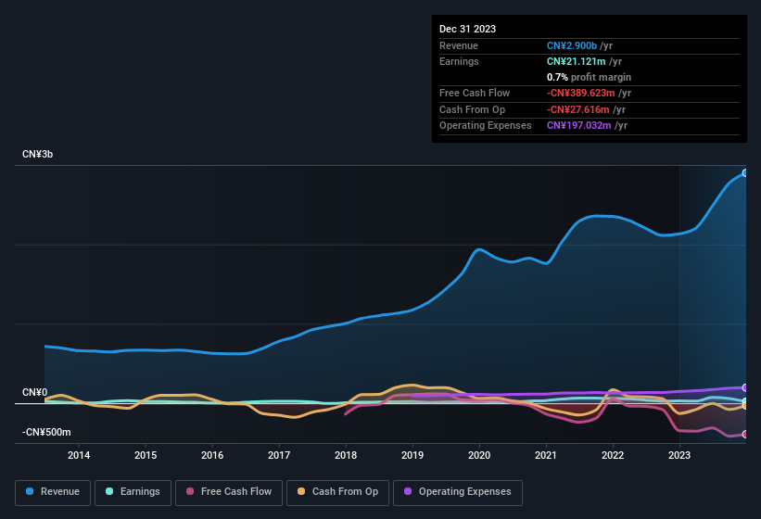Click the CN¥3b y-axis label
Viewport: 761px width, 519px height.
pos(37,154)
